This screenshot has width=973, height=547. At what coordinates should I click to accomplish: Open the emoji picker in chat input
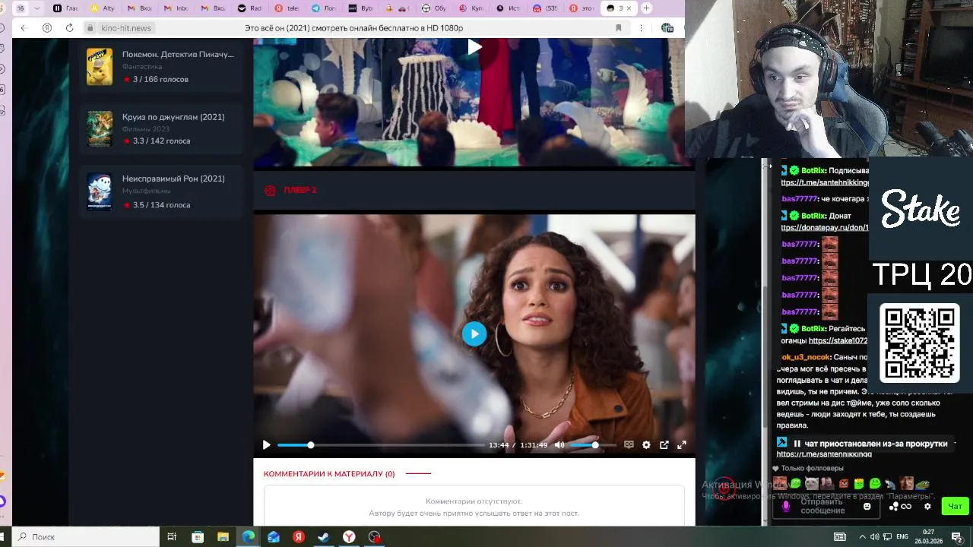(x=867, y=507)
